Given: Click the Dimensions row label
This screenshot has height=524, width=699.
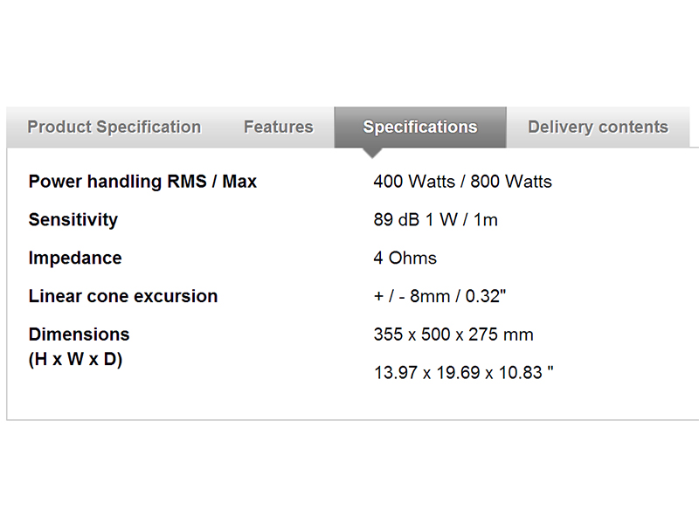Looking at the screenshot, I should pyautogui.click(x=79, y=334).
